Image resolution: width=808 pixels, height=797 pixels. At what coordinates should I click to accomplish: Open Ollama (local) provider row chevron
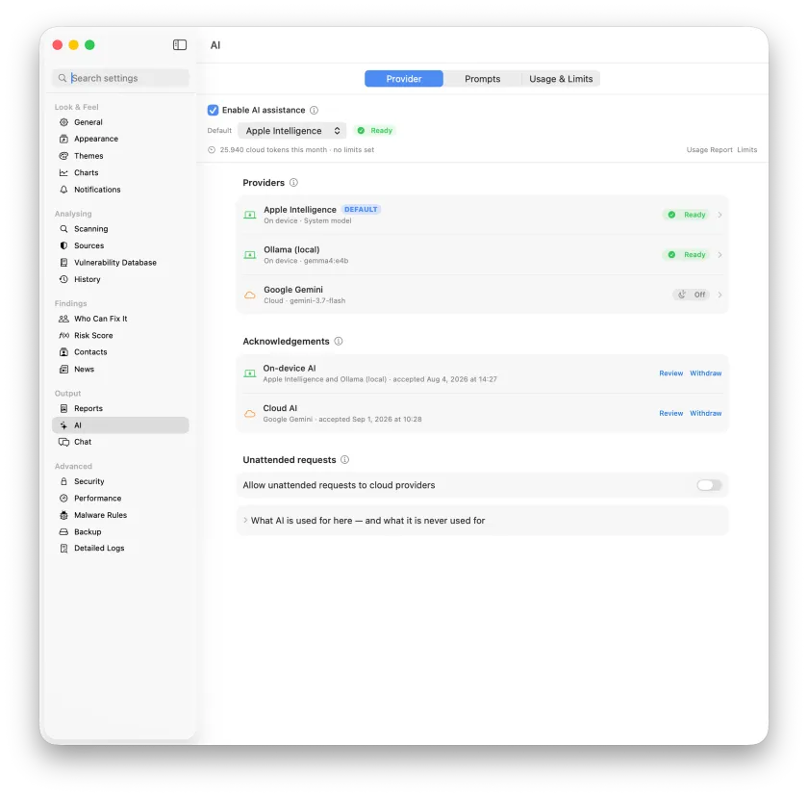pos(720,255)
